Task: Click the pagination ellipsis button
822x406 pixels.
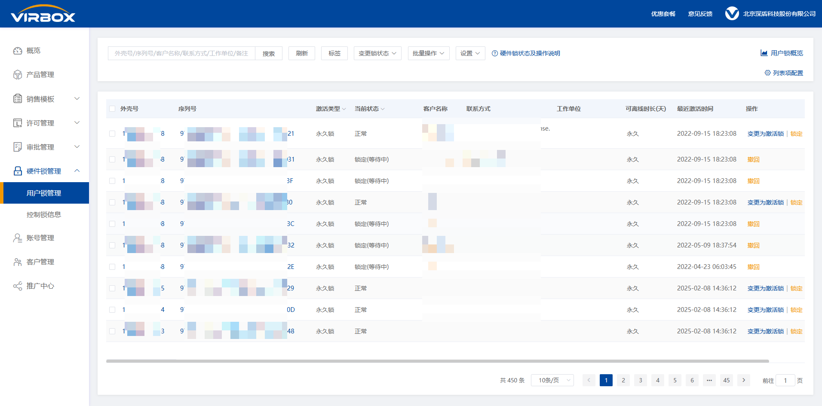Action: coord(709,380)
